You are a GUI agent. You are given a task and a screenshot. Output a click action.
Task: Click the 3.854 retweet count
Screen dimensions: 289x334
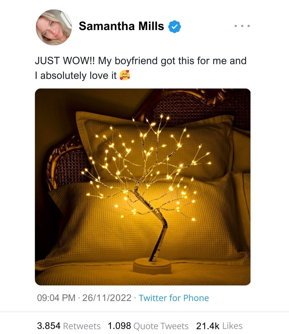[x=48, y=326]
